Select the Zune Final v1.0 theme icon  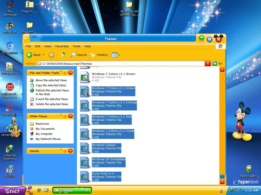click(85, 177)
